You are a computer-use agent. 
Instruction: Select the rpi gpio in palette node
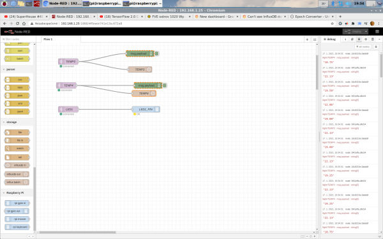17,203
